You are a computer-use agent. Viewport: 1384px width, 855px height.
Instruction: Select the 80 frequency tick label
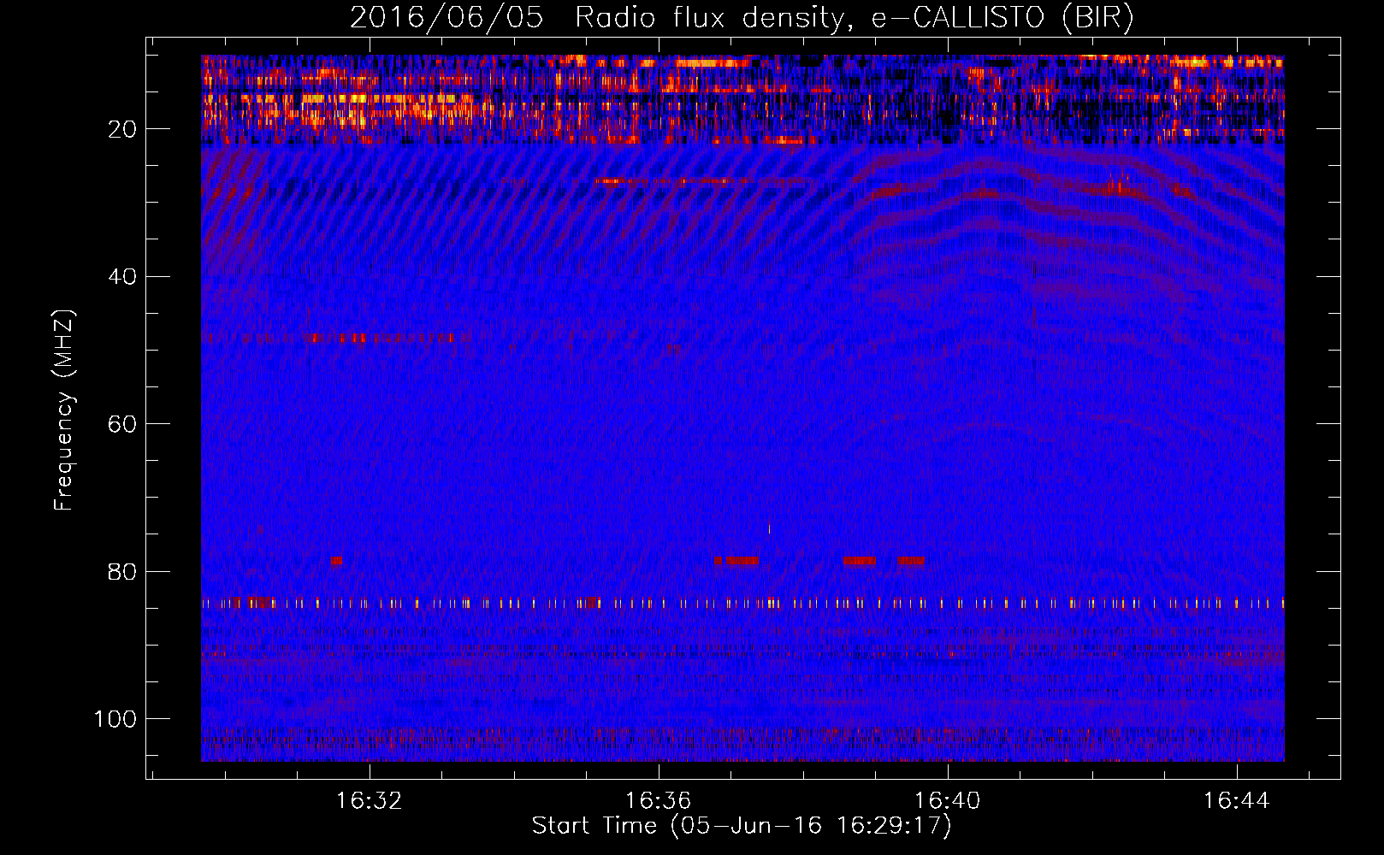coord(121,571)
